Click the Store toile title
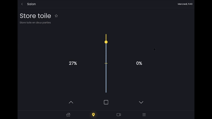 click(35, 16)
